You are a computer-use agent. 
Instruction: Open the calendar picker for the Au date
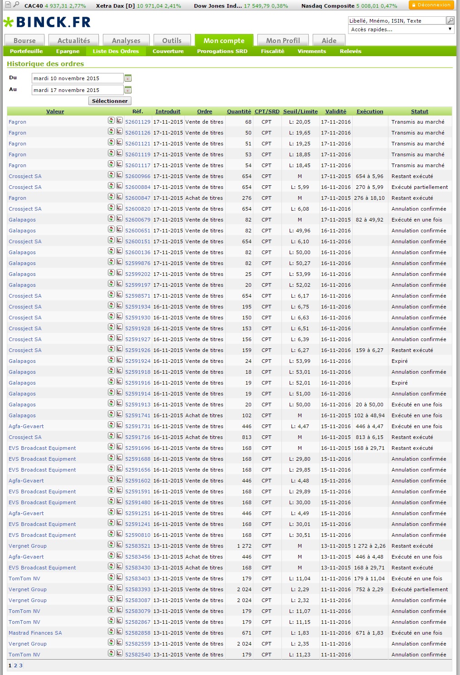(128, 90)
